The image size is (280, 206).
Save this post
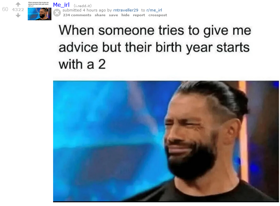coord(113,15)
